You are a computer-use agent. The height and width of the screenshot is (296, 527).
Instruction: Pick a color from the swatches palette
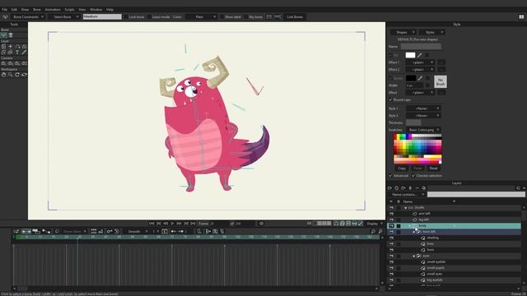[x=417, y=149]
